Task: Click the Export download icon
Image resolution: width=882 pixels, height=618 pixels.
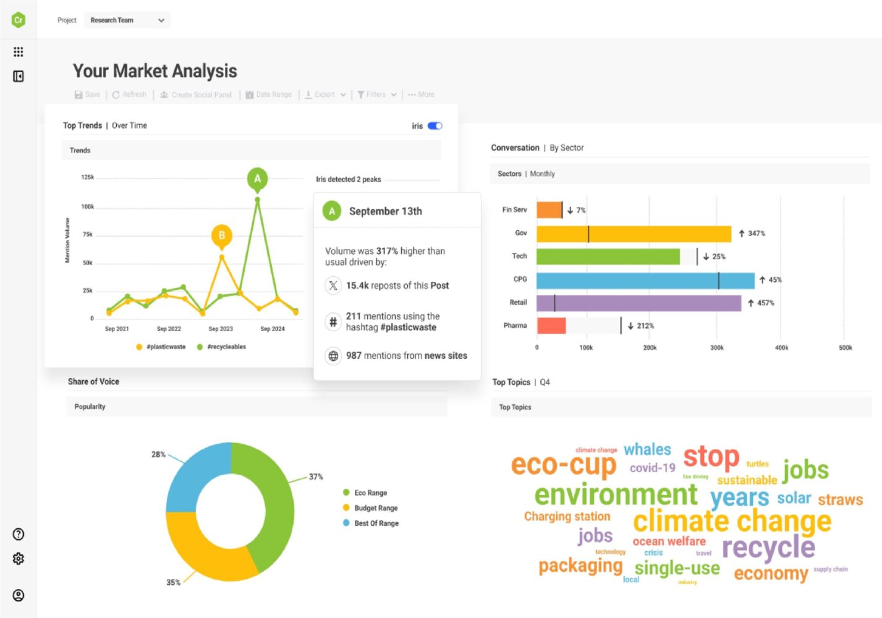Action: point(308,95)
